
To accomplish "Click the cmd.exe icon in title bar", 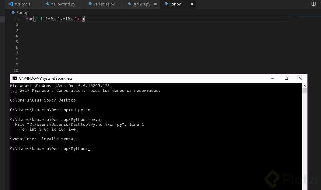I will 15,78.
